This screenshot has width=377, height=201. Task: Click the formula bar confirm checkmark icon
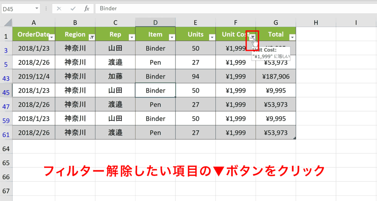tap(73, 9)
